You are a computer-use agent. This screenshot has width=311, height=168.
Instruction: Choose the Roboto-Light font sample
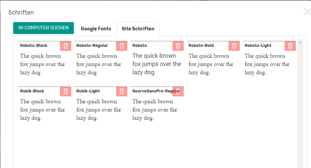coord(267,64)
